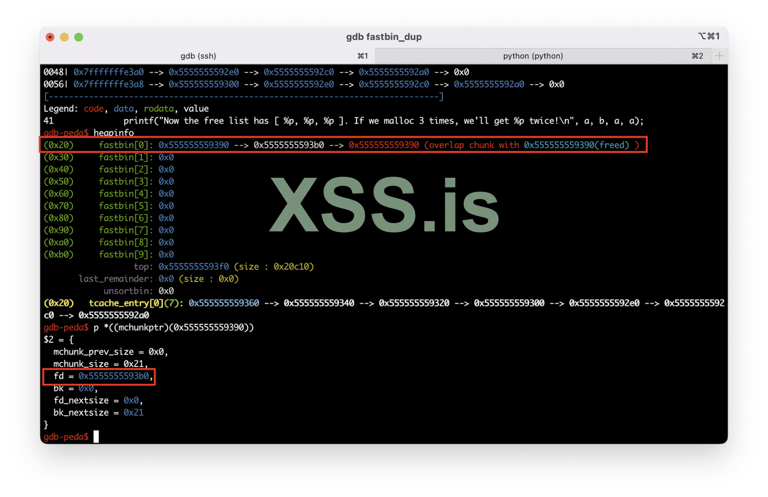Click the 'bk_nextsize' field name
768x497 pixels.
click(81, 413)
